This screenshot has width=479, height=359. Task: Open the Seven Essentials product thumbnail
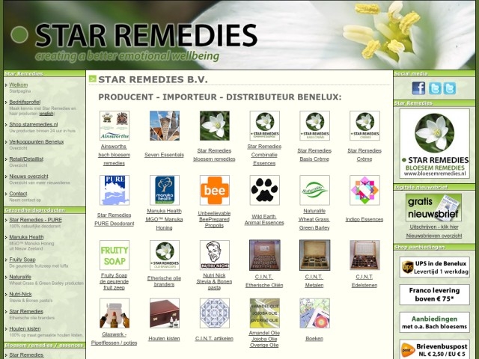(164, 126)
